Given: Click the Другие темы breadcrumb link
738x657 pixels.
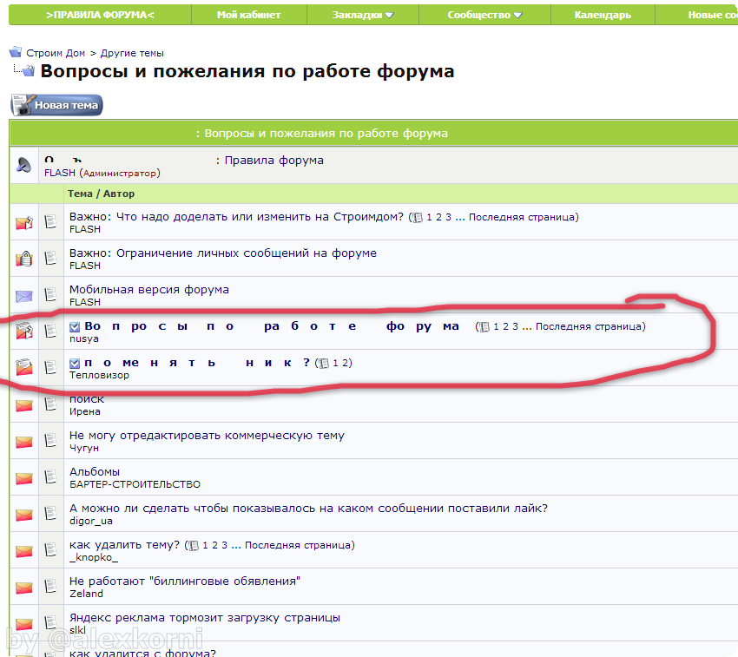Looking at the screenshot, I should coord(132,53).
